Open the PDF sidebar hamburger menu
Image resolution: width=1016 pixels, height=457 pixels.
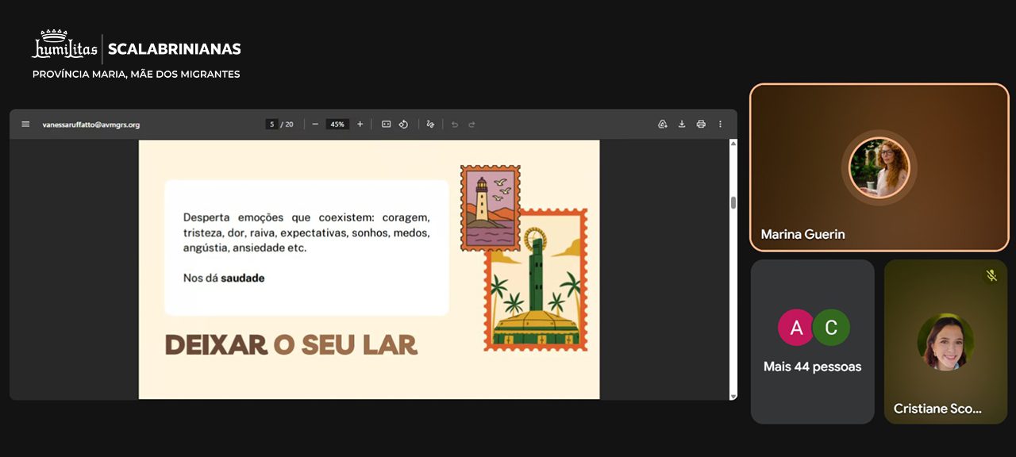[x=25, y=125]
